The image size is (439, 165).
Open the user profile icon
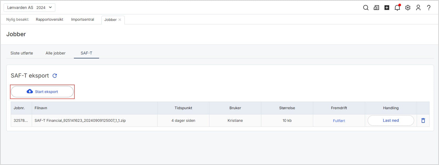418,8
